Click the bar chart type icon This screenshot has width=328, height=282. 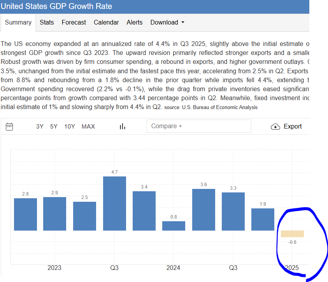tap(123, 127)
